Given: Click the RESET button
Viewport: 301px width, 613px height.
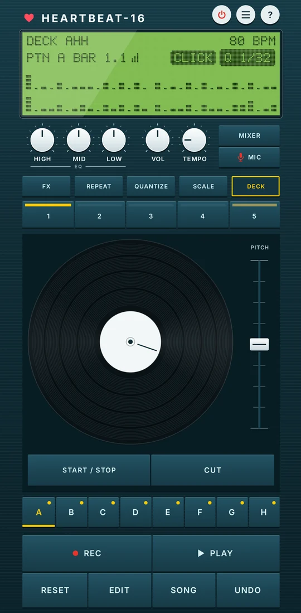Looking at the screenshot, I should tap(55, 590).
